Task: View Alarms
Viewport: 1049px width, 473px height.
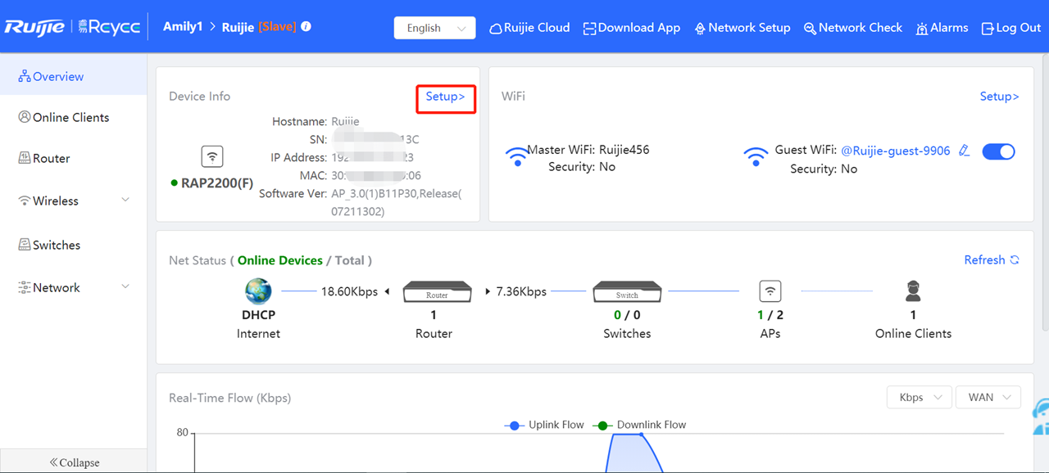Action: (942, 28)
